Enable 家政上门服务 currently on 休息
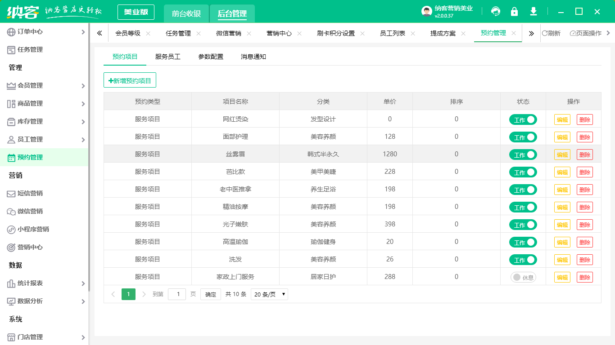The height and width of the screenshot is (345, 615). tap(523, 277)
